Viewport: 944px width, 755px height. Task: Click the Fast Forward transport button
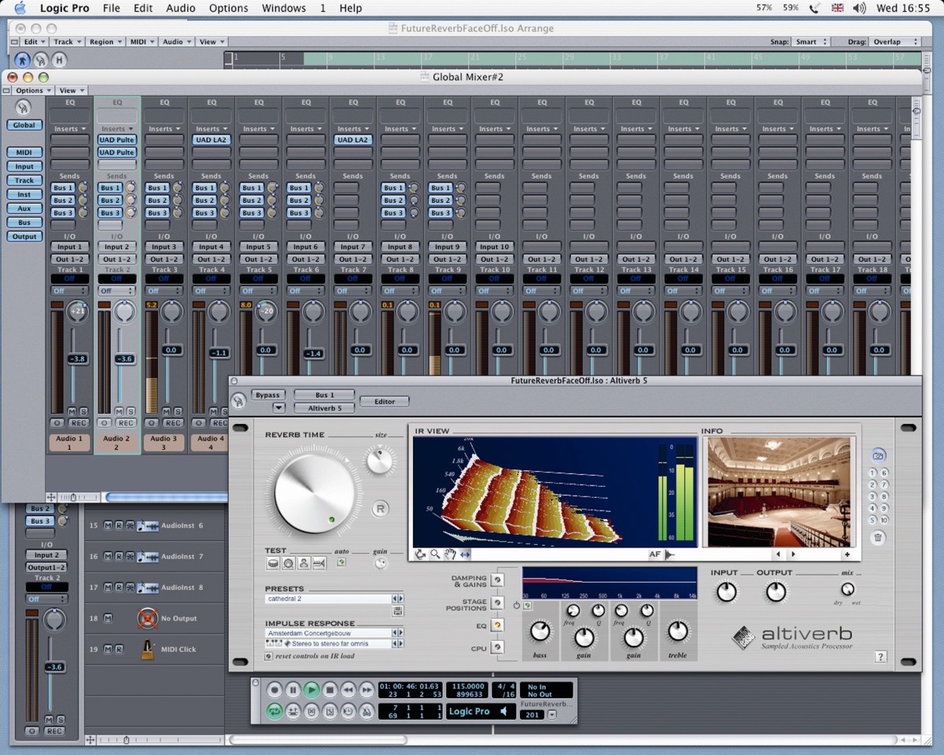click(367, 690)
